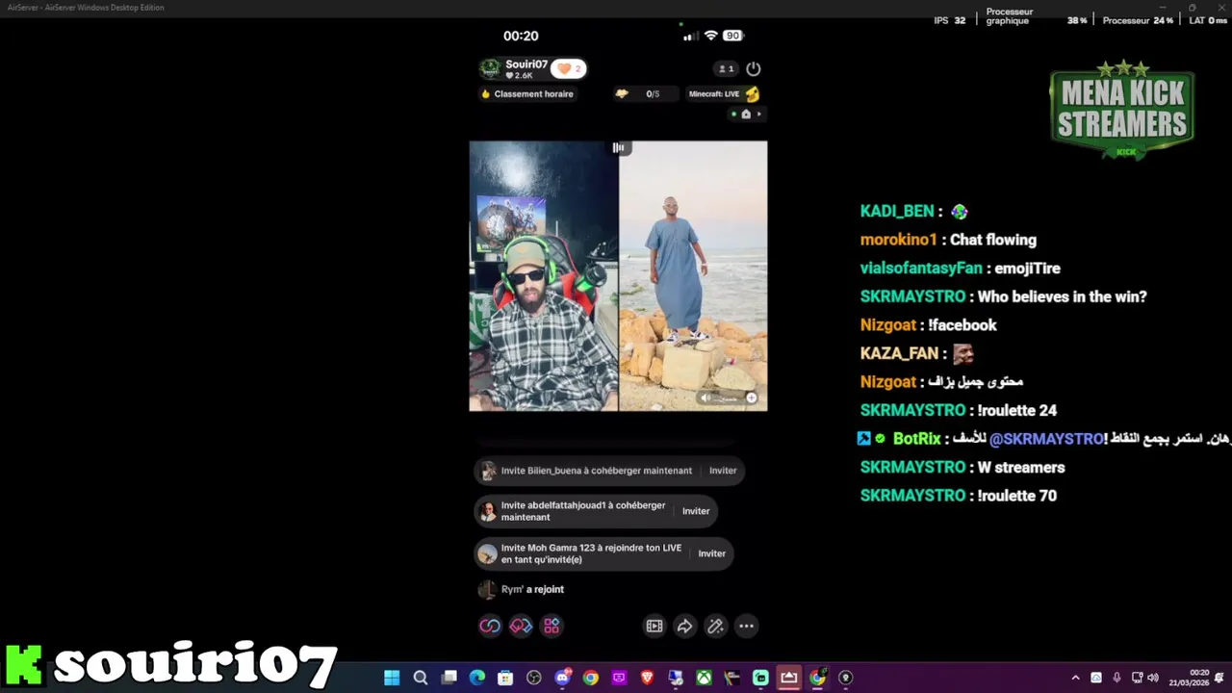
Task: Click the share arrow icon
Action: pos(684,627)
